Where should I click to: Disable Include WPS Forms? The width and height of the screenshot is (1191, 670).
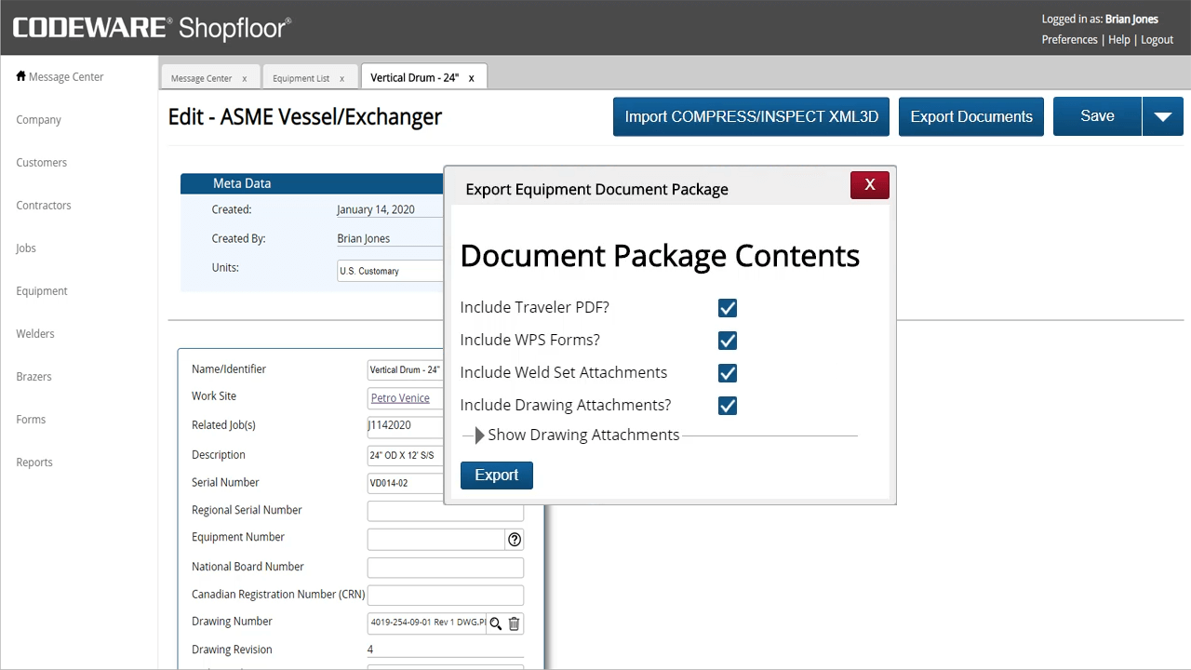click(x=727, y=341)
